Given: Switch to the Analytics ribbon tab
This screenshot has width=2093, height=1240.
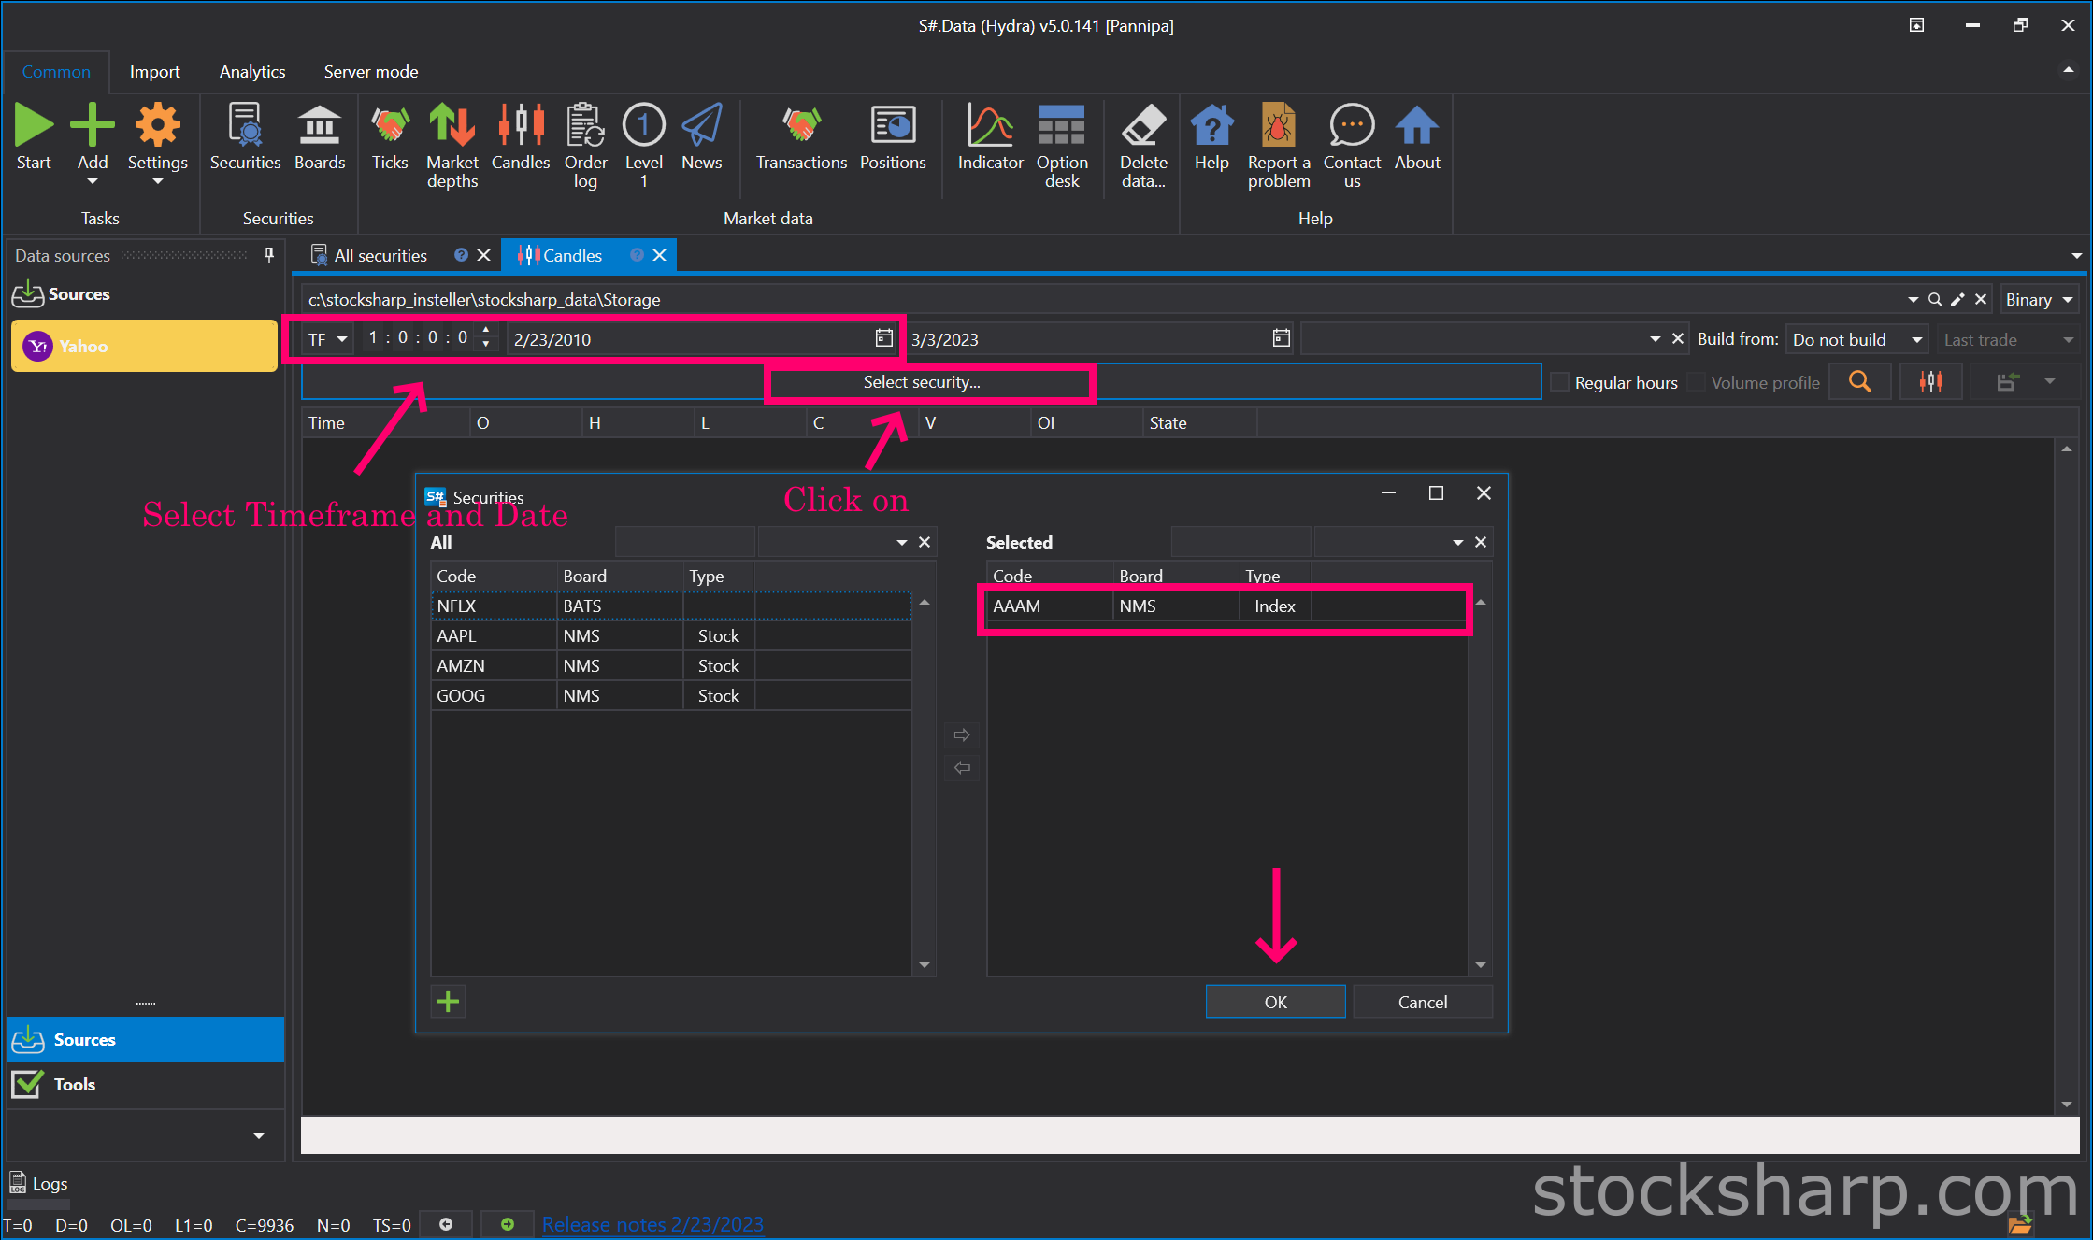Looking at the screenshot, I should pyautogui.click(x=252, y=72).
